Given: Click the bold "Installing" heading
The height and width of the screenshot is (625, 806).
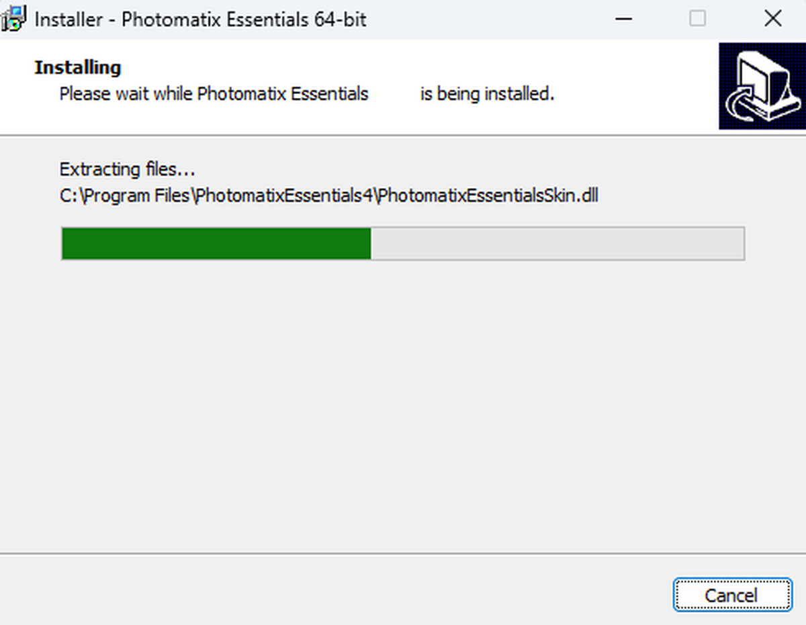Looking at the screenshot, I should click(78, 68).
